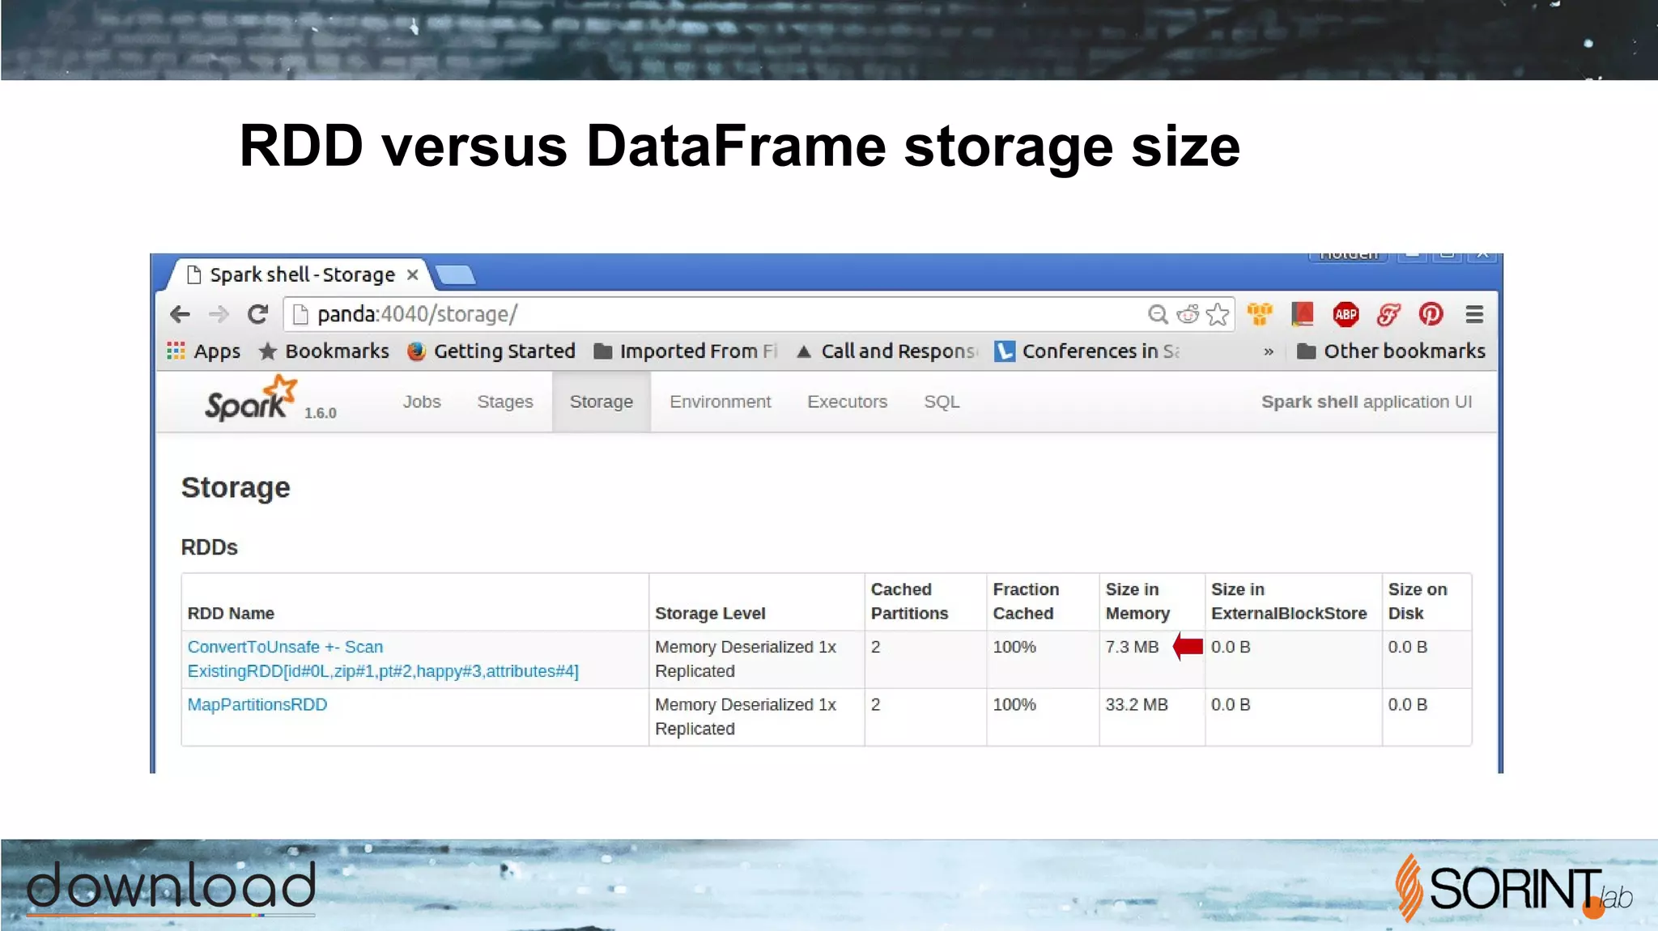1658x931 pixels.
Task: Open the Chrome hamburger menu
Action: (1474, 314)
